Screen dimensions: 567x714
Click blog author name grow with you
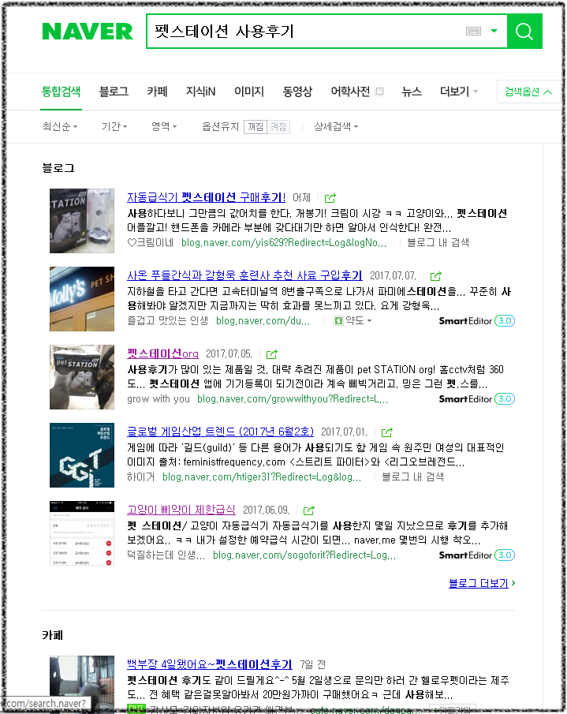[x=159, y=399]
